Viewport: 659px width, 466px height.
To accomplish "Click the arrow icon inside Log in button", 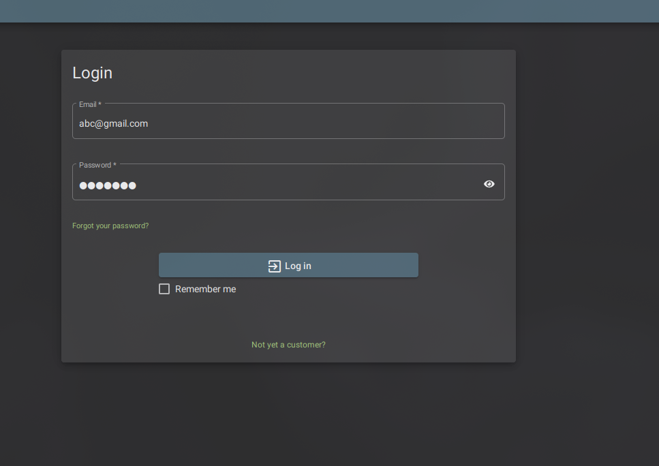I will 274,266.
